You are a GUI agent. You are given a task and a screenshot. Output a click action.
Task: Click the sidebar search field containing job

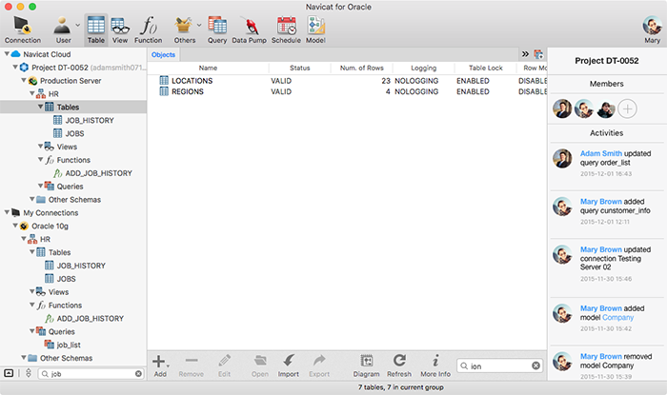click(91, 374)
